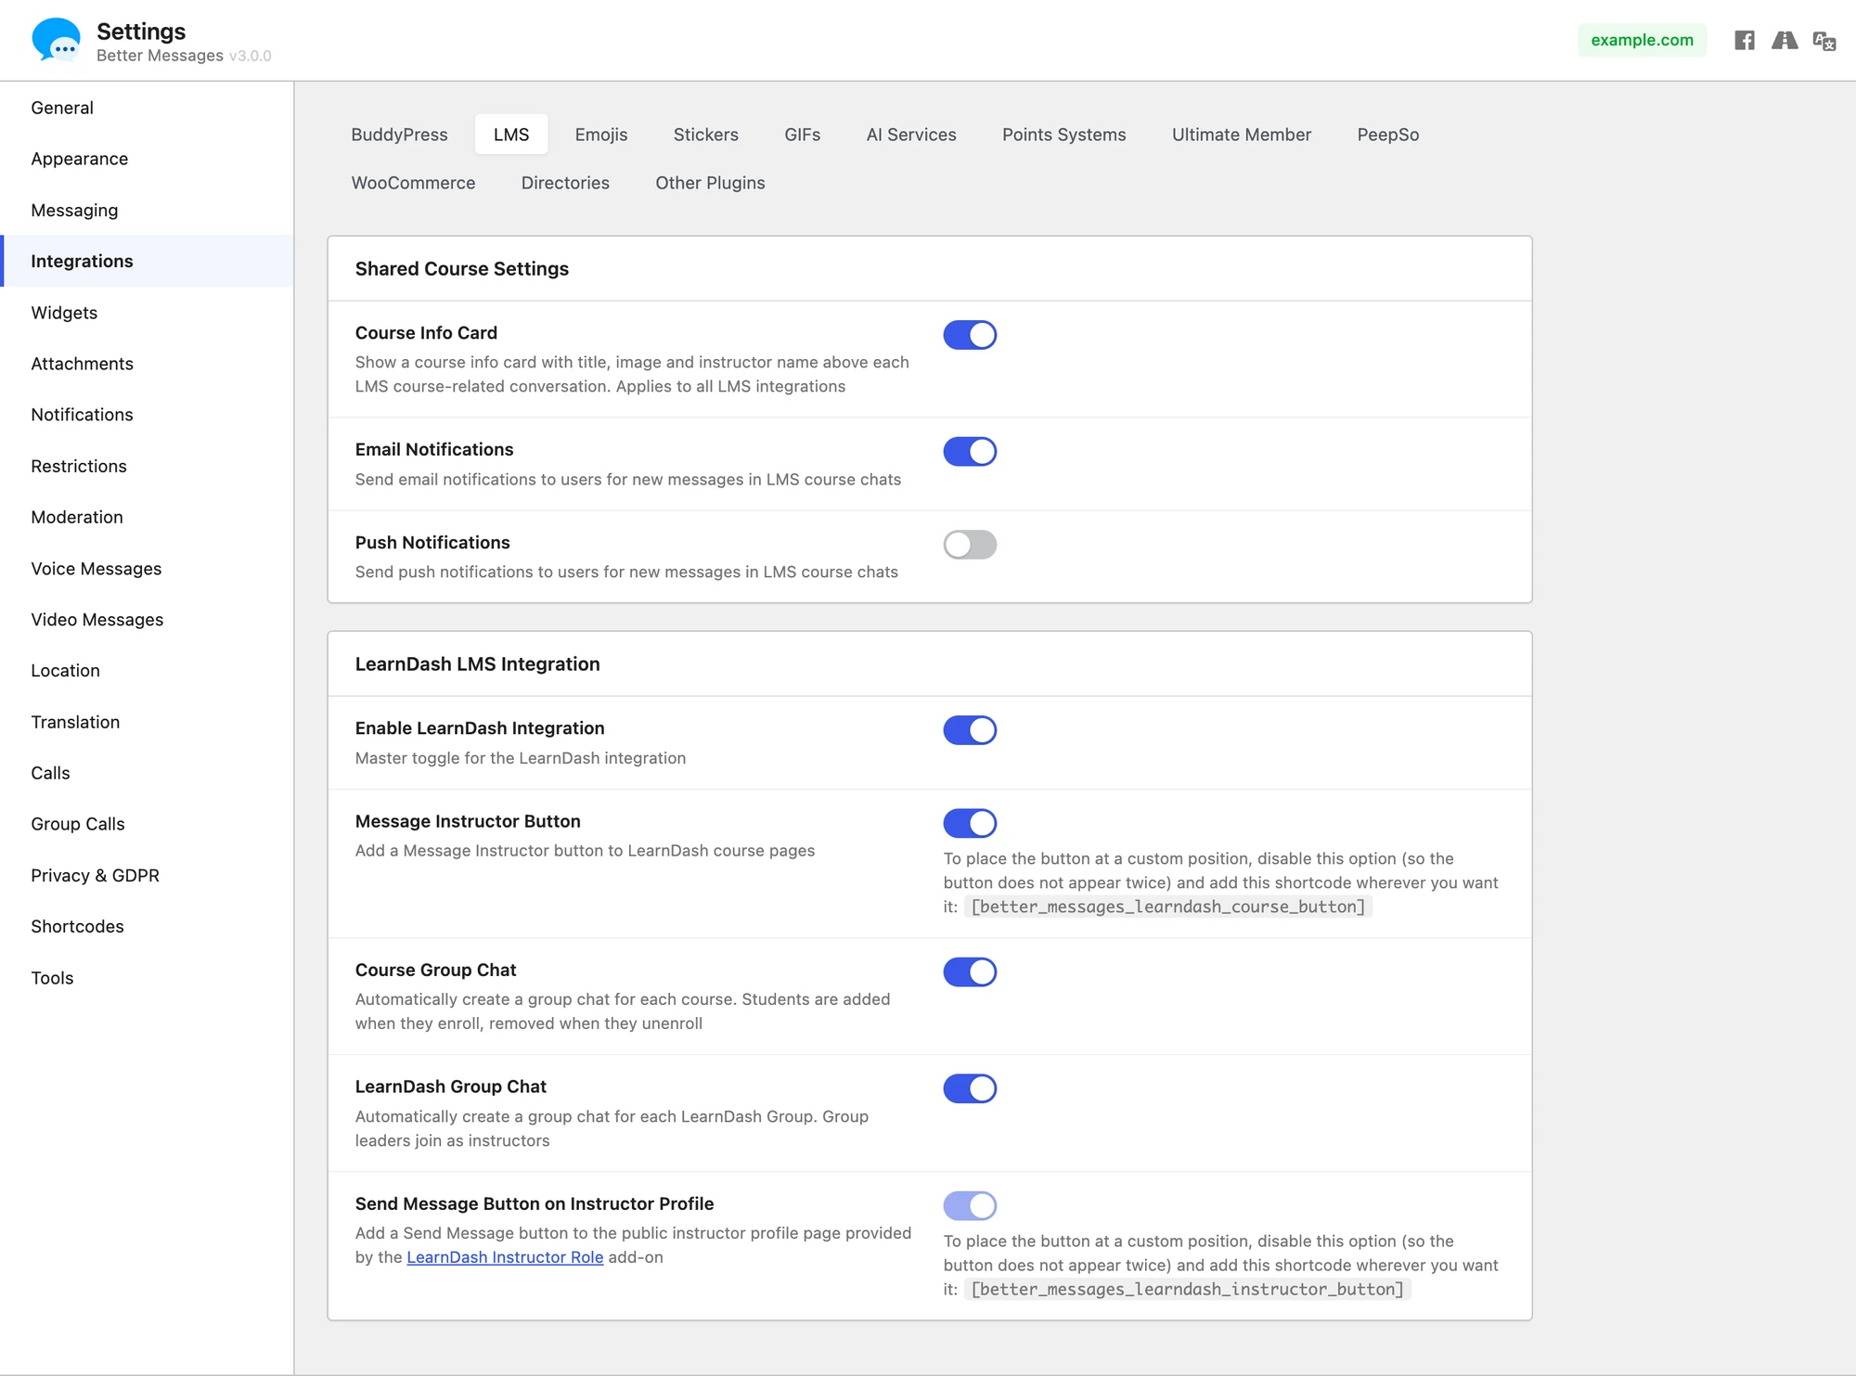
Task: Click the [better_messages_learndash_course_button] shortcode
Action: pyautogui.click(x=1168, y=907)
